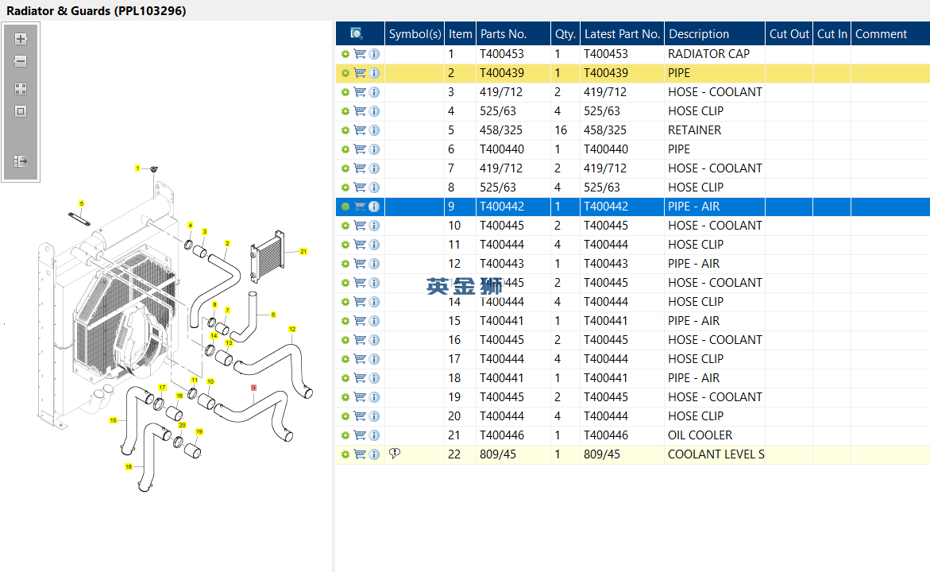The image size is (930, 572).
Task: Click the list-with-arrow icon in diagram toolbar
Action: (x=21, y=160)
